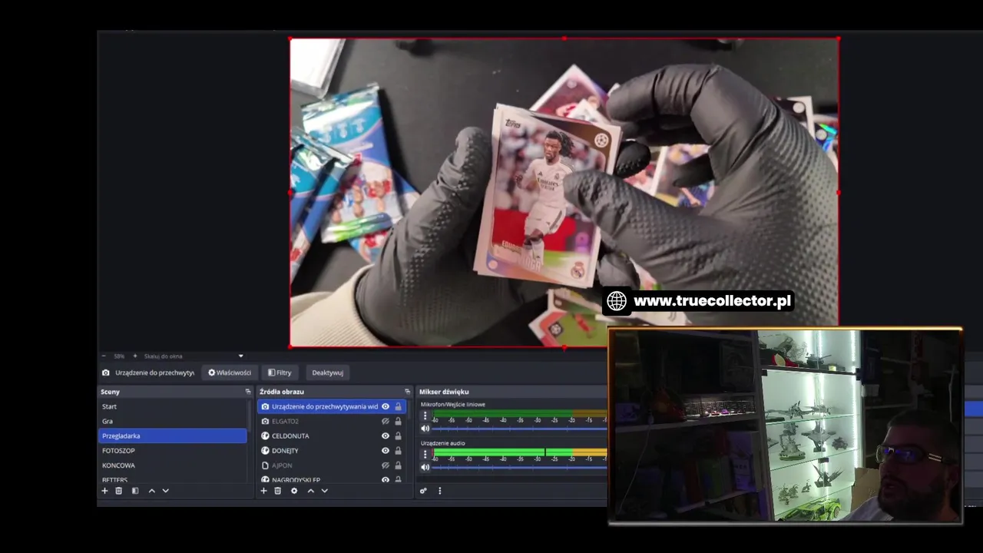
Task: Click the Urządzenie audio level meter
Action: (x=520, y=452)
